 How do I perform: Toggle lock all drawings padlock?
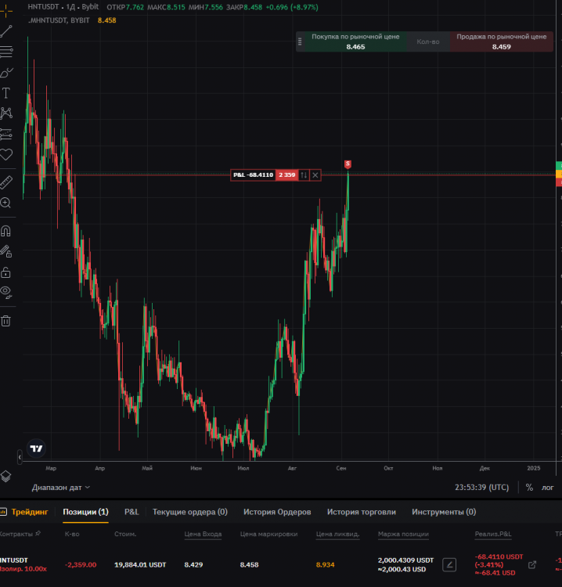click(x=6, y=272)
